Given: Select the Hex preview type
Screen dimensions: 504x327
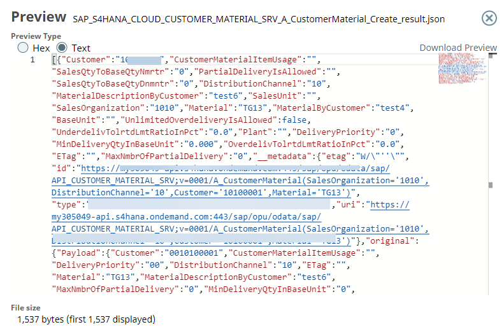Looking at the screenshot, I should pyautogui.click(x=23, y=48).
